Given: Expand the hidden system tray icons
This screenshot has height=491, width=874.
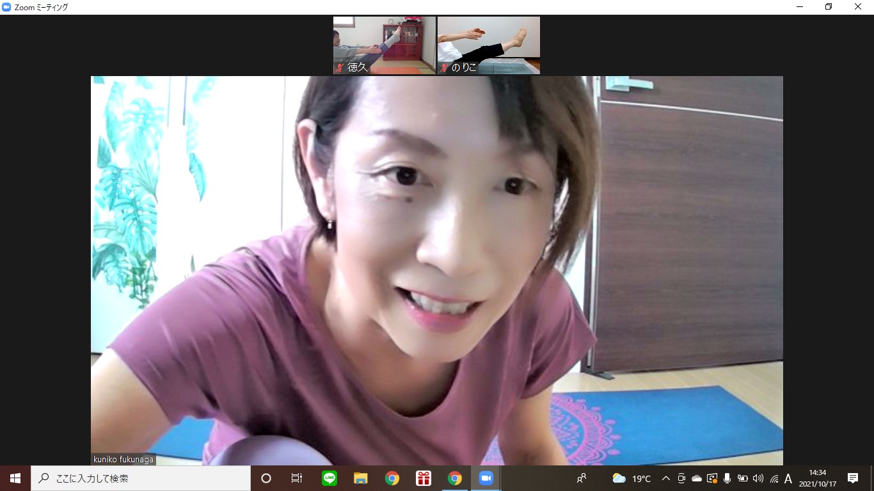Looking at the screenshot, I should (x=666, y=478).
